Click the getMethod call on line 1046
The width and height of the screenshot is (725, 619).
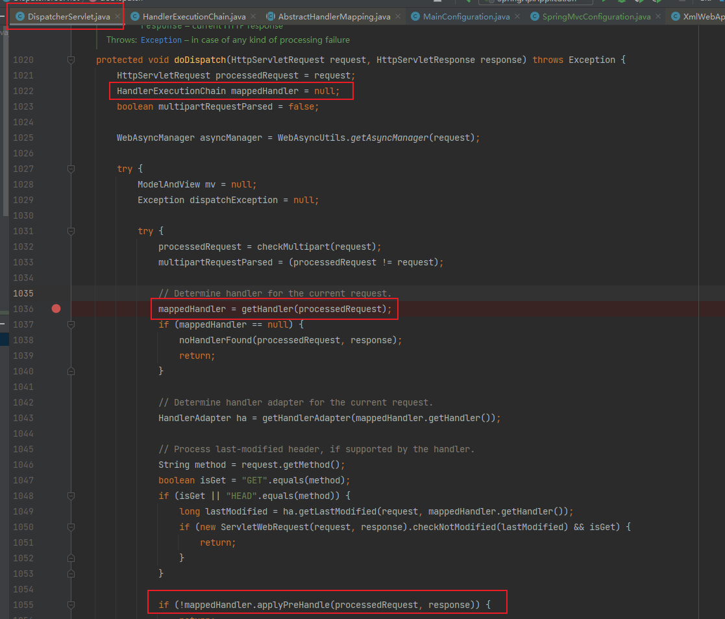(306, 465)
